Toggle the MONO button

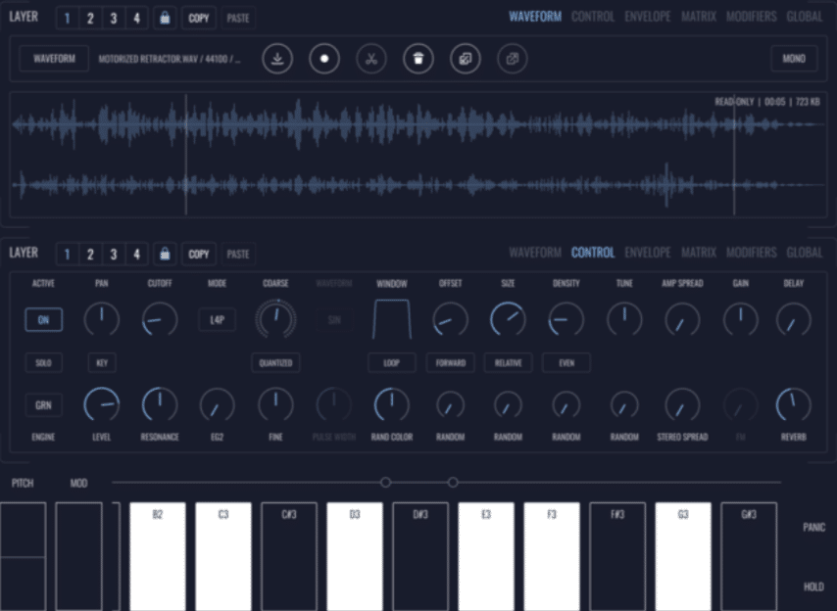click(794, 59)
